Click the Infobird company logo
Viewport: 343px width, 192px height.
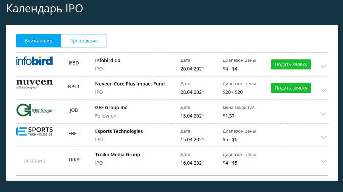pos(34,61)
